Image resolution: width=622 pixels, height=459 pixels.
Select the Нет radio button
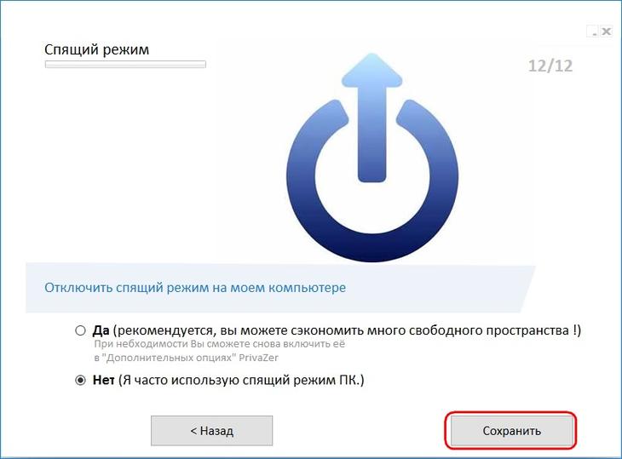pos(81,381)
